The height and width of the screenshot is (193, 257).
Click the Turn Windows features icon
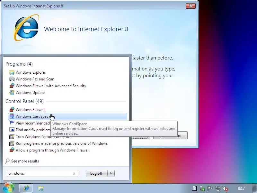pyautogui.click(x=12, y=136)
